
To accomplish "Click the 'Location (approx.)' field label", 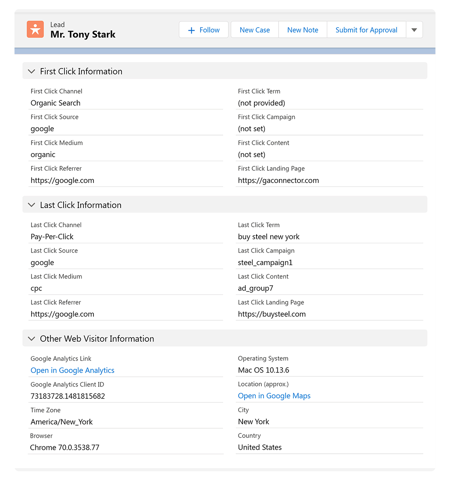I will click(263, 384).
